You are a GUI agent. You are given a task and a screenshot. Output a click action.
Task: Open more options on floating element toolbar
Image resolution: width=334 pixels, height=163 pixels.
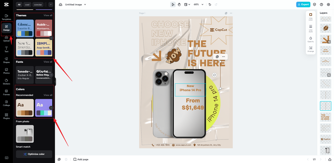(223, 57)
